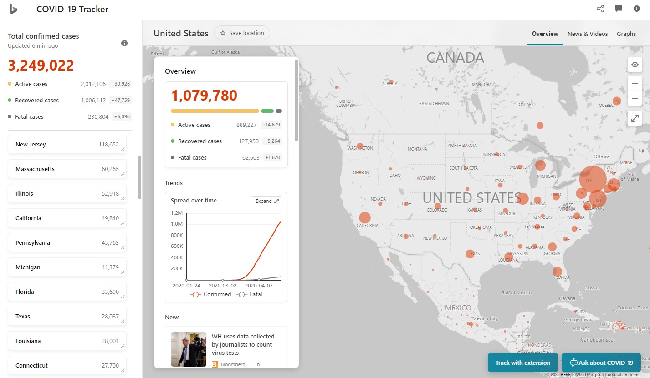The height and width of the screenshot is (378, 650).
Task: Open the share icon in header
Action: 600,9
